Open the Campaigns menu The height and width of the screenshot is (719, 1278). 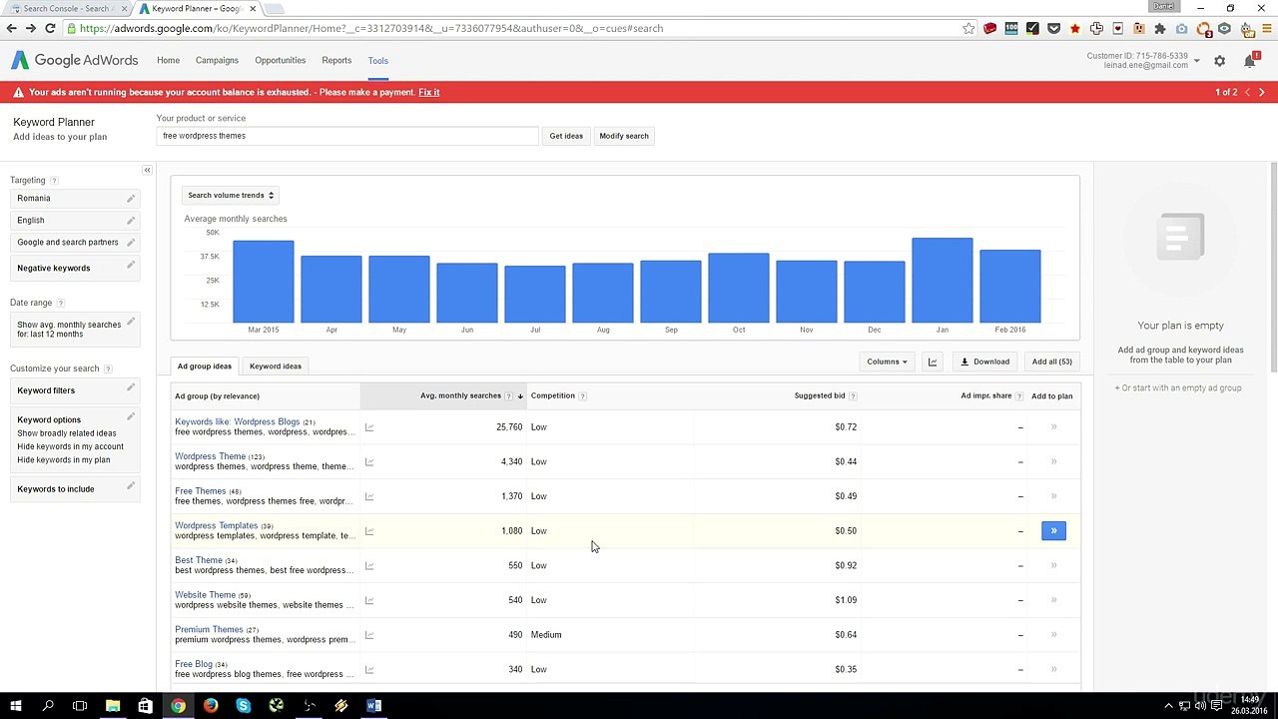coord(217,60)
